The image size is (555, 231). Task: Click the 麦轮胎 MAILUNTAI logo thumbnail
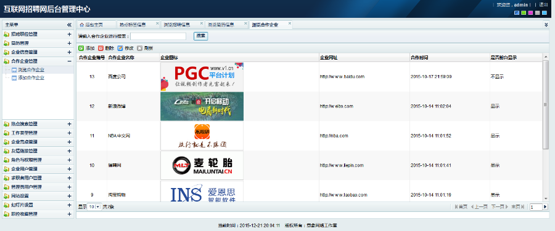click(x=202, y=165)
